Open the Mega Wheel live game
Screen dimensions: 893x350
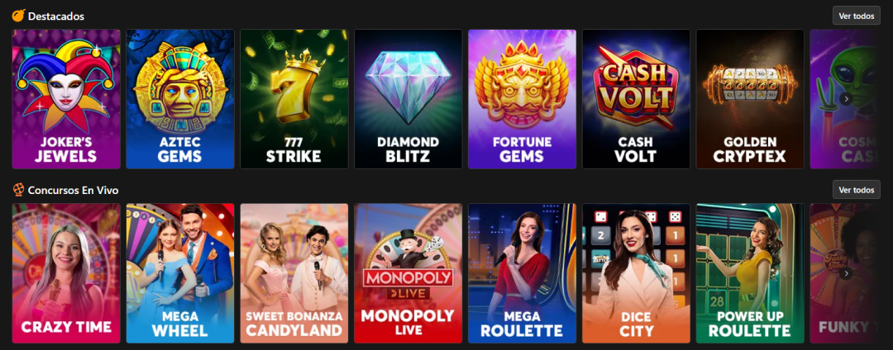180,273
